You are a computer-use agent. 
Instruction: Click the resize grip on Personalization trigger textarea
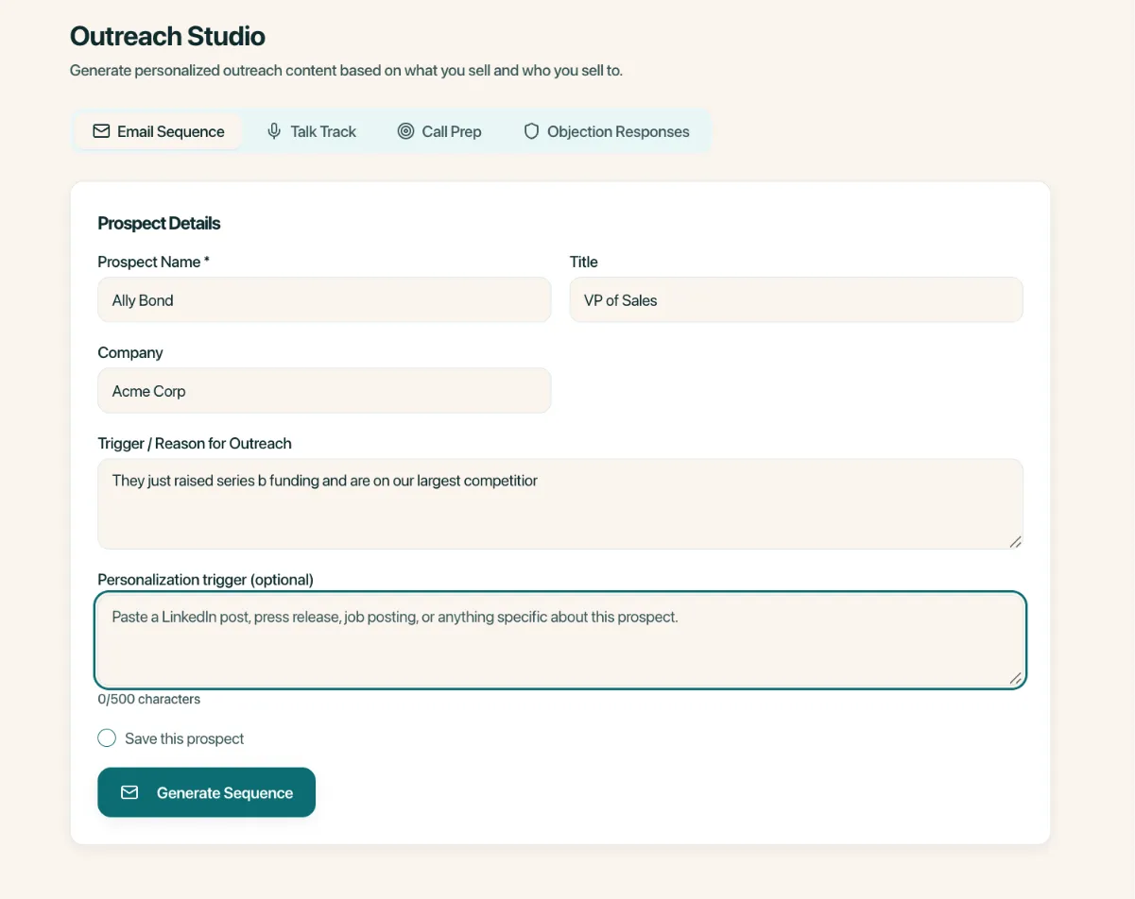click(1014, 679)
